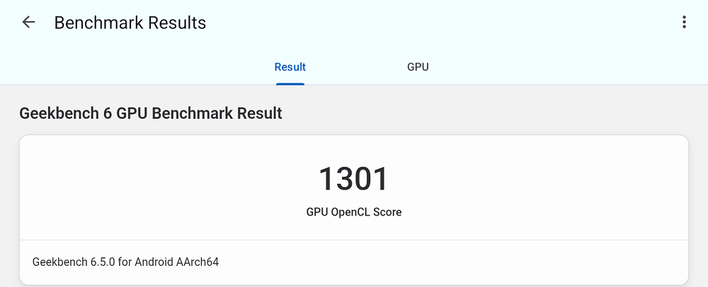Open the three-dot overflow menu
Viewport: 708px width, 287px height.
[x=683, y=23]
